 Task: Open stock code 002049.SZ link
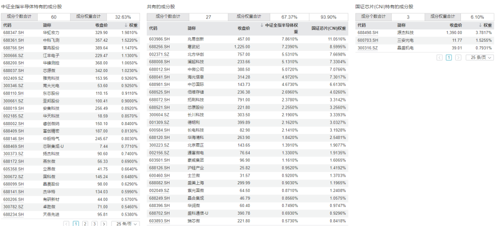160,190
